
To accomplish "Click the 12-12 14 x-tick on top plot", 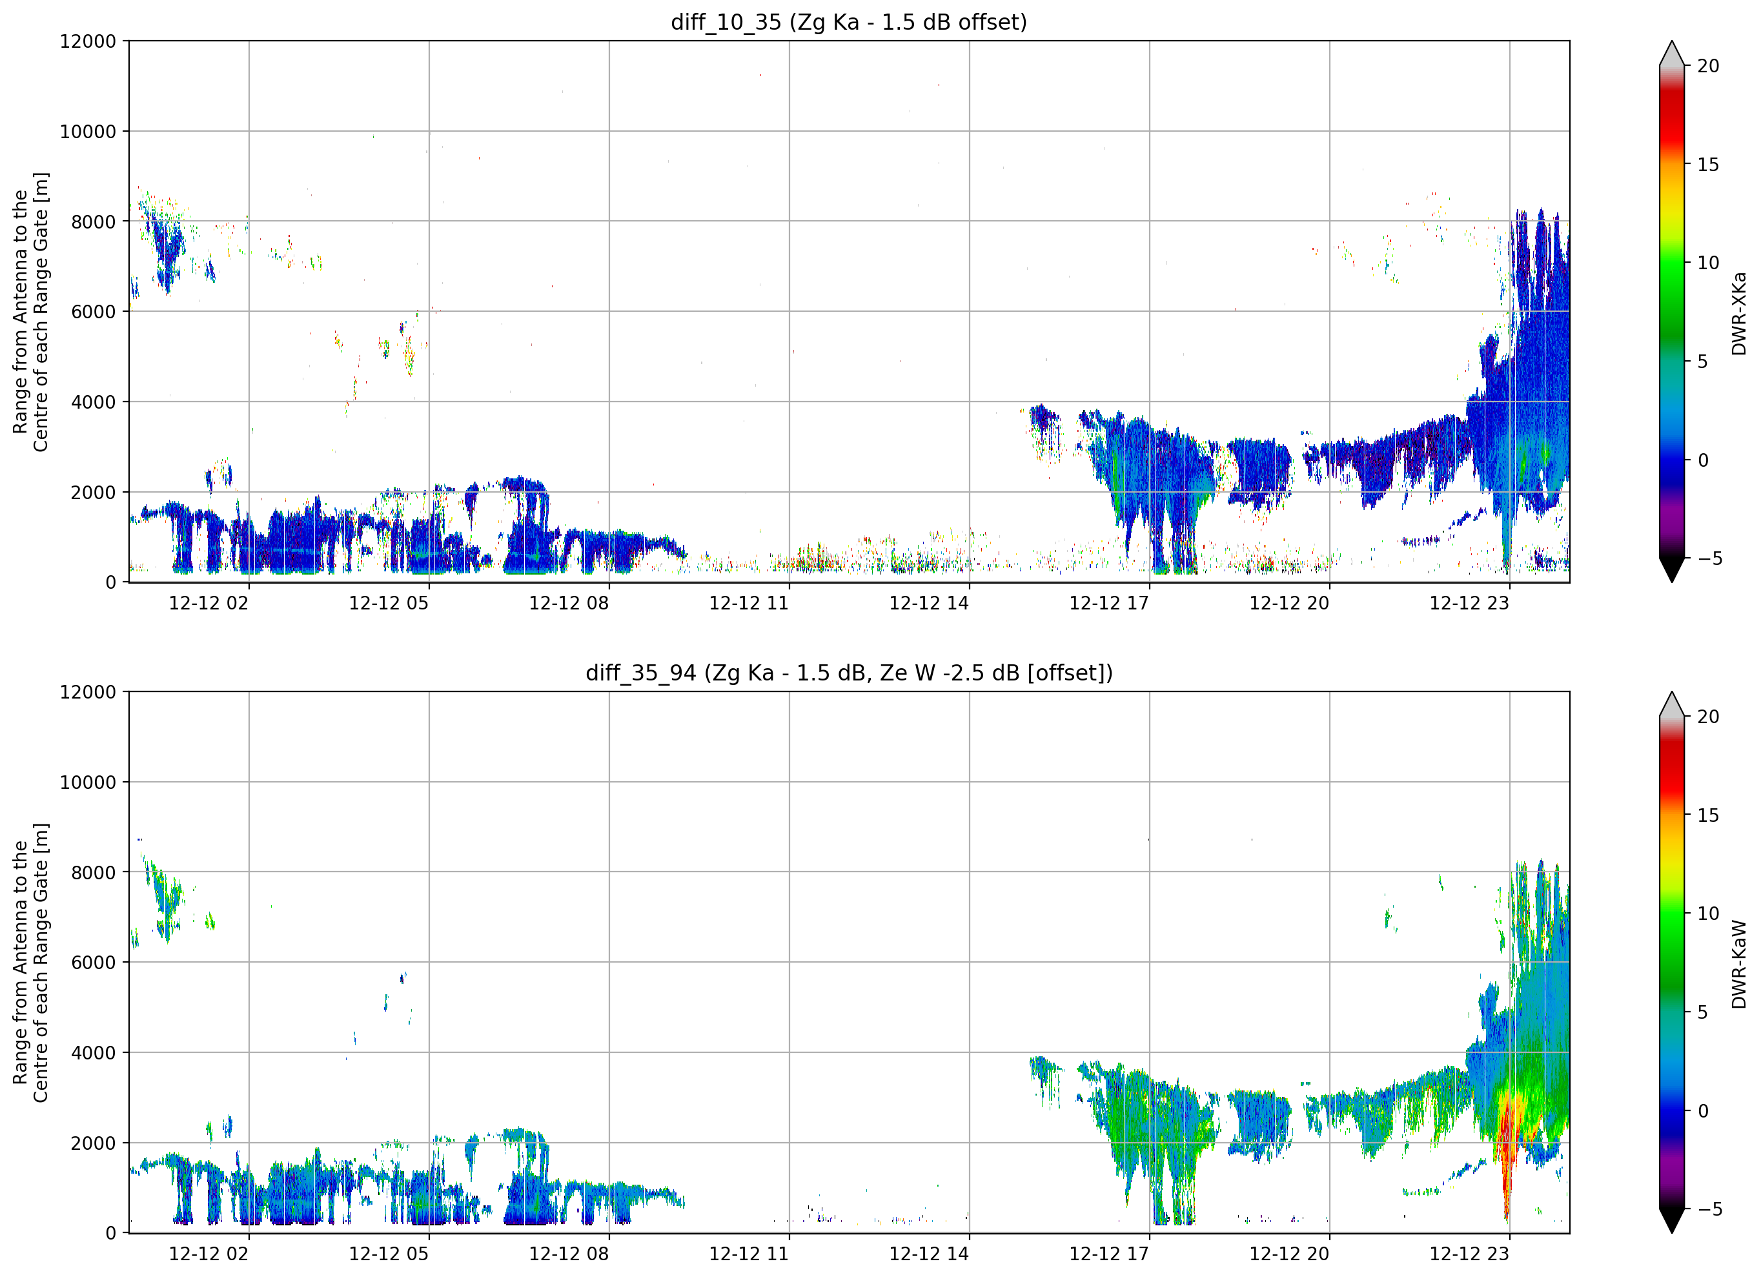I will pos(930,603).
